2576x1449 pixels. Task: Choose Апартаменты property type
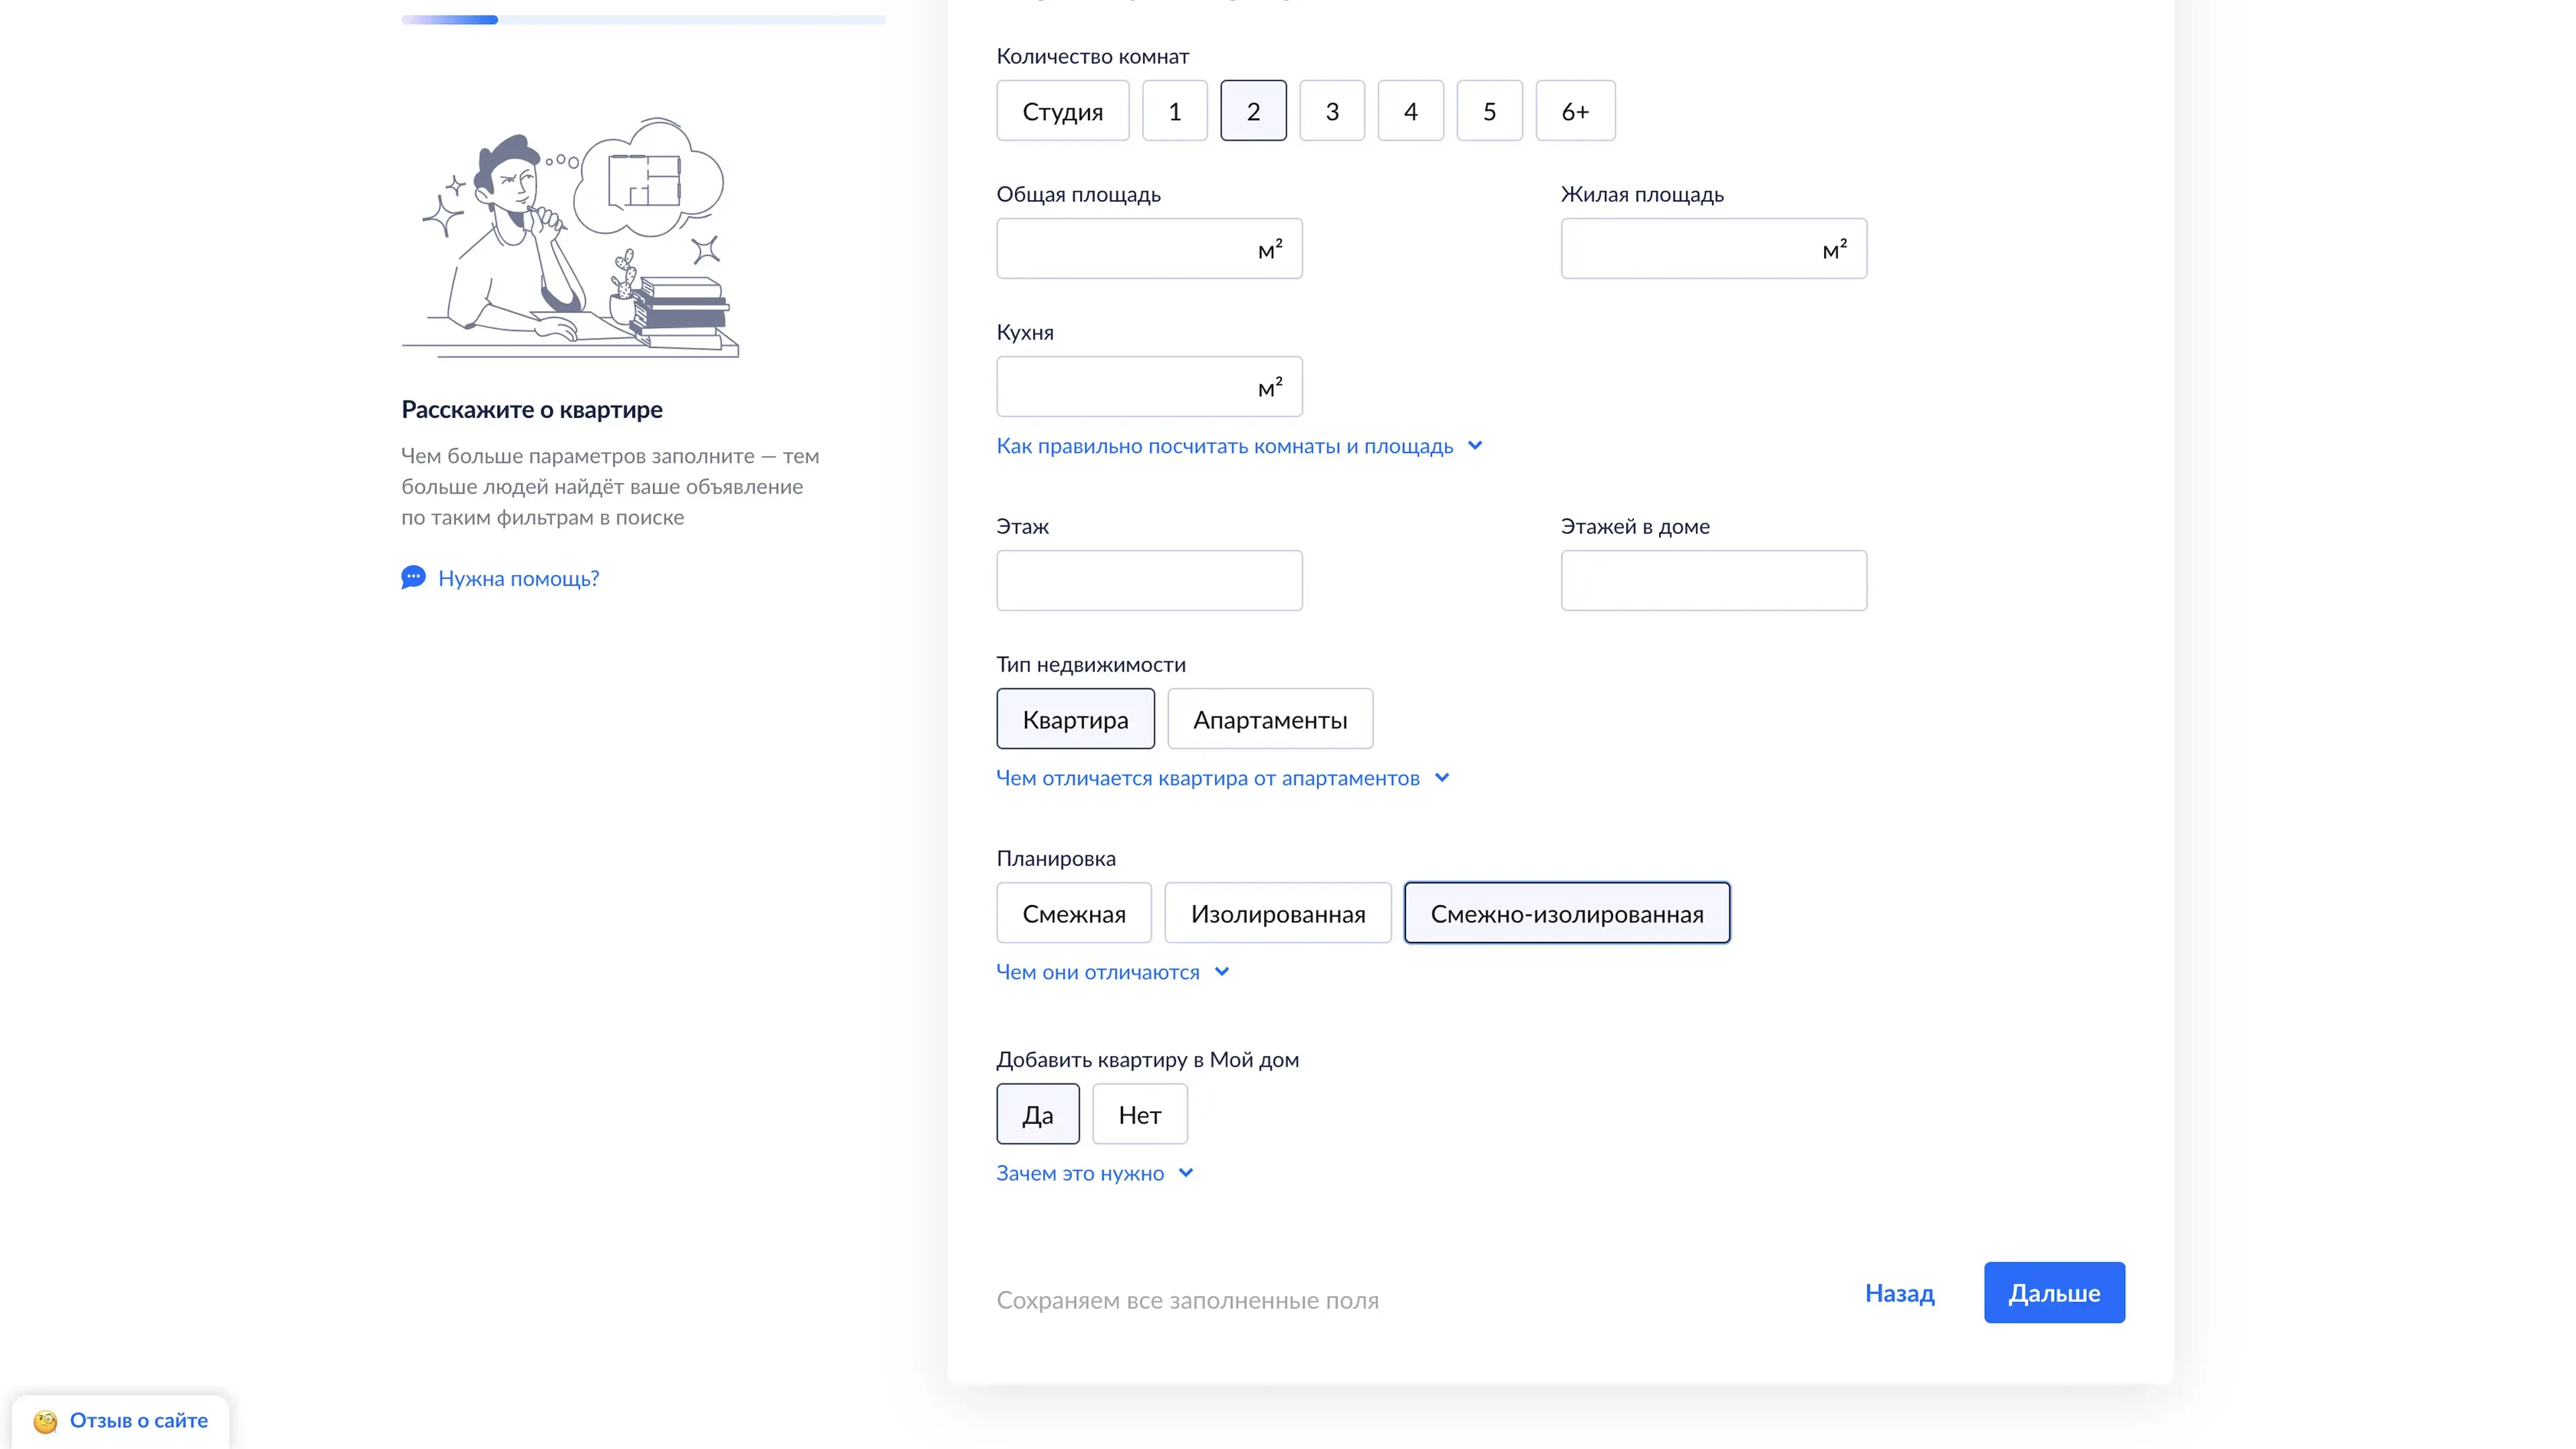[x=1269, y=719]
